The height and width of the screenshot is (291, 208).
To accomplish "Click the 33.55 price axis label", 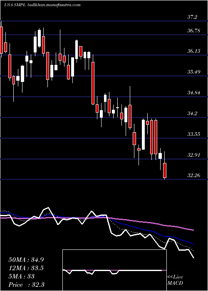I will (x=194, y=134).
